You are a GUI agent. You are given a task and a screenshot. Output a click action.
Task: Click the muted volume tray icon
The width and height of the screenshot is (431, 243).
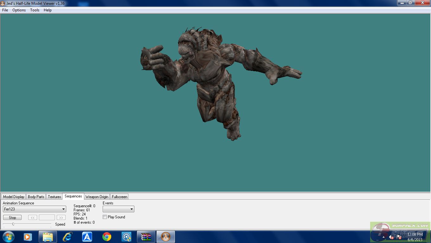pos(391,237)
